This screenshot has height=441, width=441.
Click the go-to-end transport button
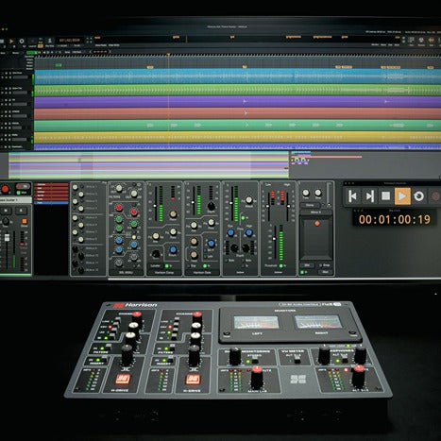[x=369, y=196]
